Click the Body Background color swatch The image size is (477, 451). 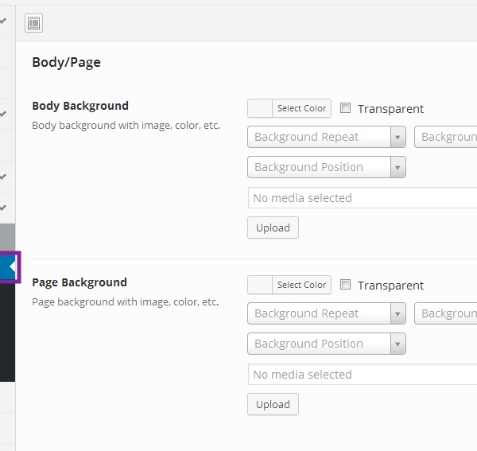[260, 108]
